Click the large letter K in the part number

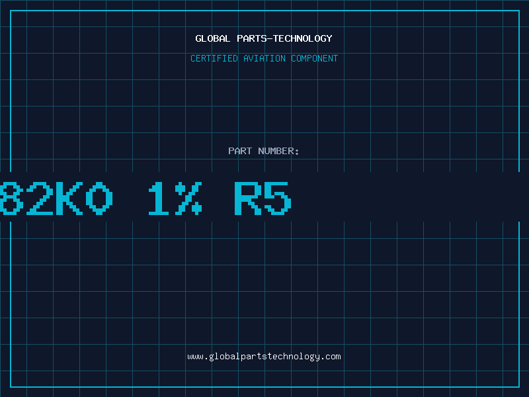(69, 198)
